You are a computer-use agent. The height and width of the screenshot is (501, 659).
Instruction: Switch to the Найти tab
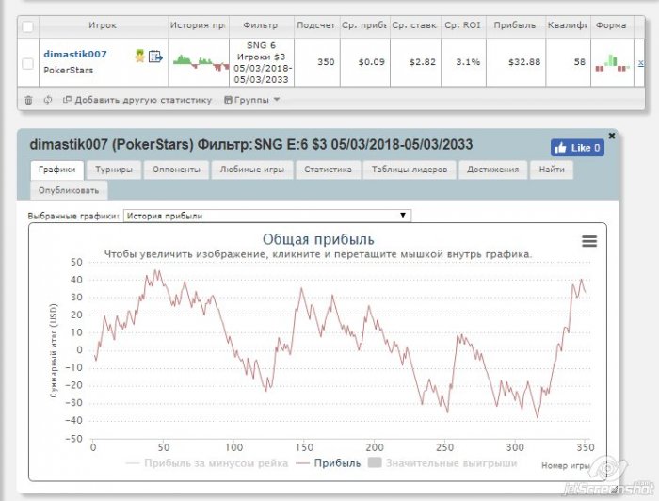pos(552,170)
